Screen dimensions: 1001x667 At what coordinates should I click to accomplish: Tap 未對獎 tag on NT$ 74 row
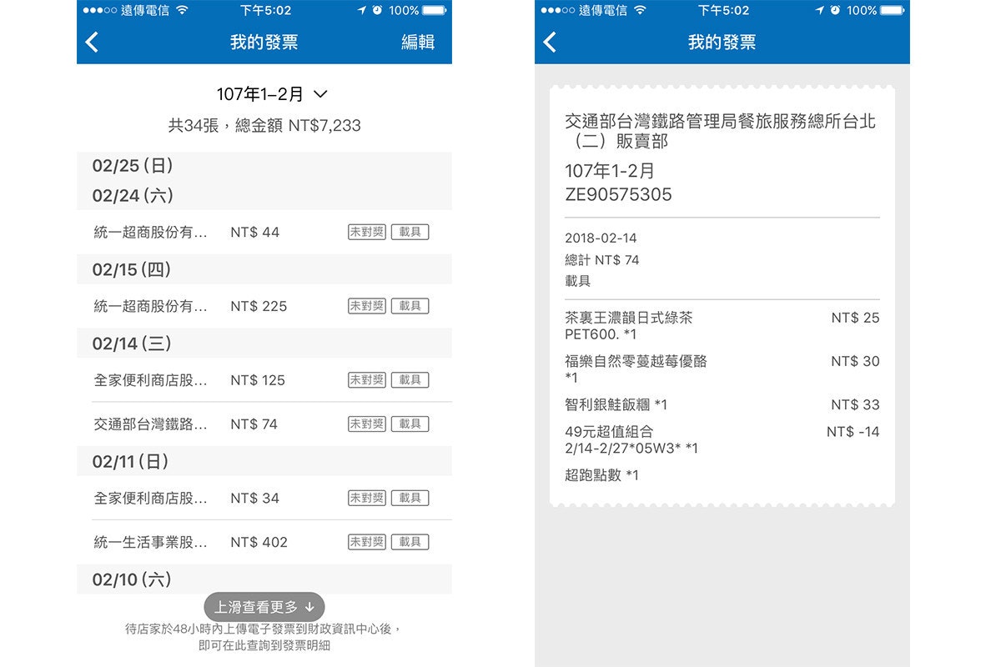(367, 424)
